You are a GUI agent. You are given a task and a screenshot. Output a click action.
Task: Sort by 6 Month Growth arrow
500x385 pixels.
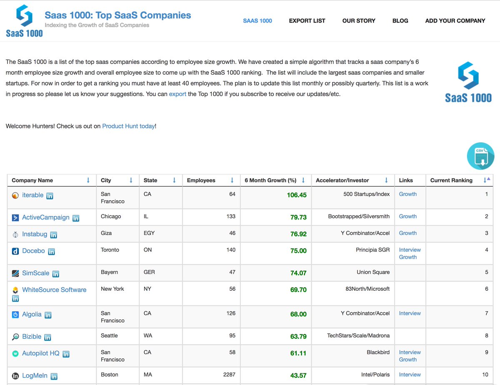303,180
